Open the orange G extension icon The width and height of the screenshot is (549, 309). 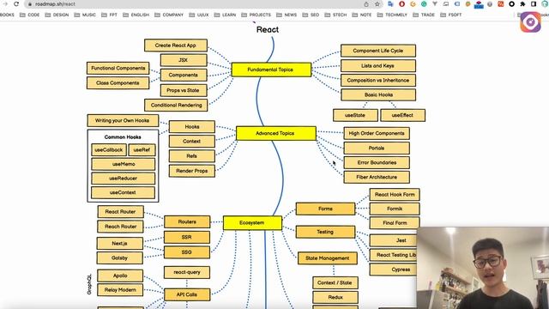coord(413,4)
